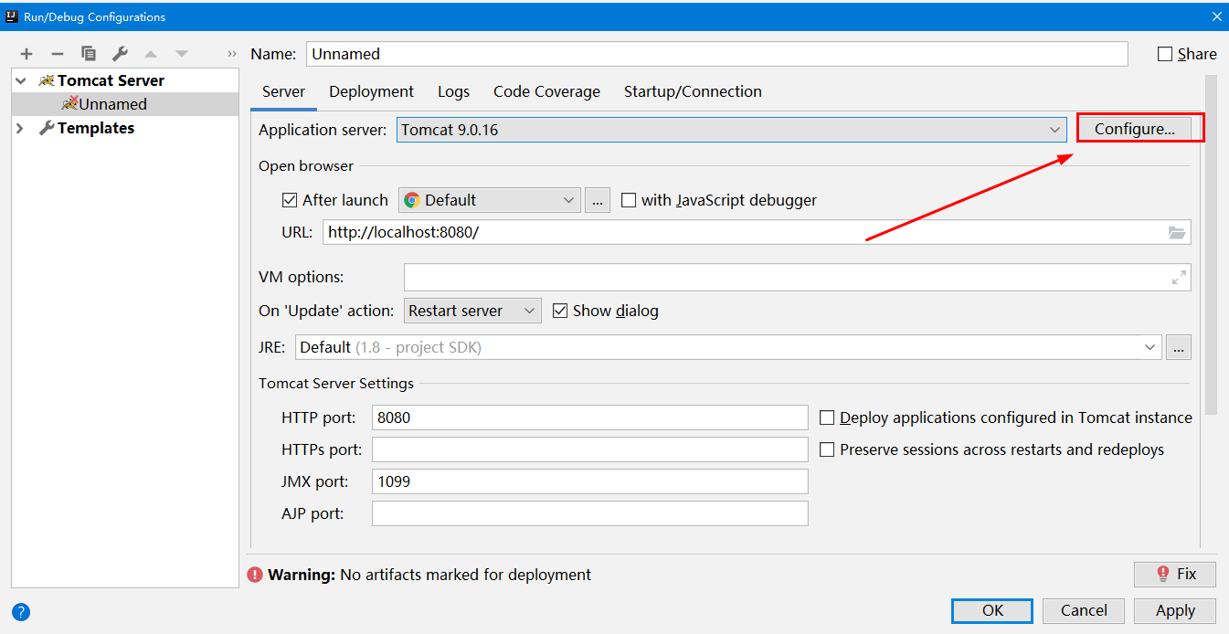This screenshot has height=634, width=1229.
Task: Select Unnamed configuration in tree
Action: [112, 104]
